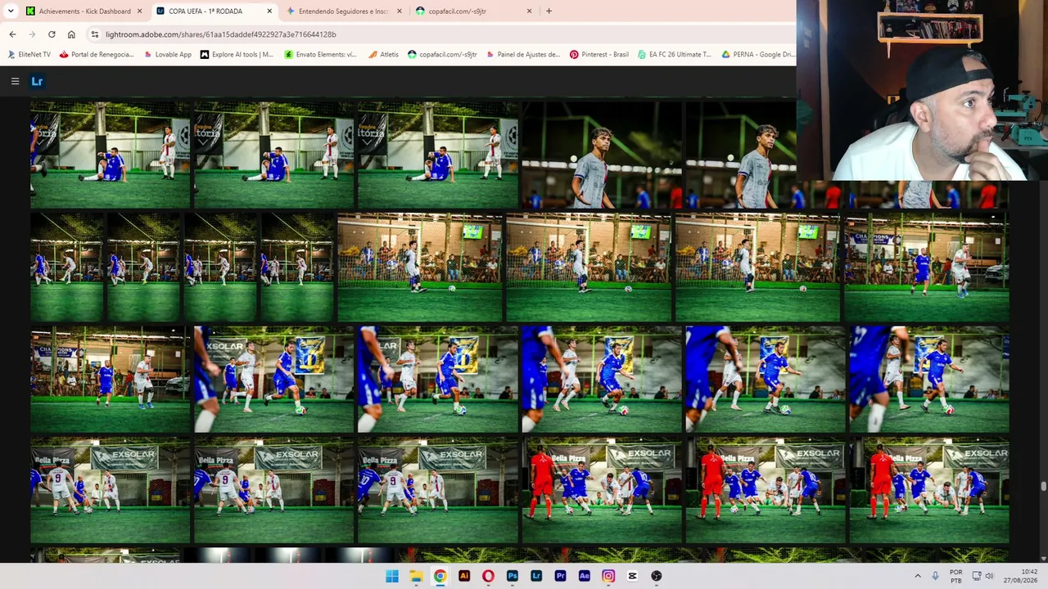Viewport: 1048px width, 589px height.
Task: Reload the Lightroom share page
Action: [52, 34]
